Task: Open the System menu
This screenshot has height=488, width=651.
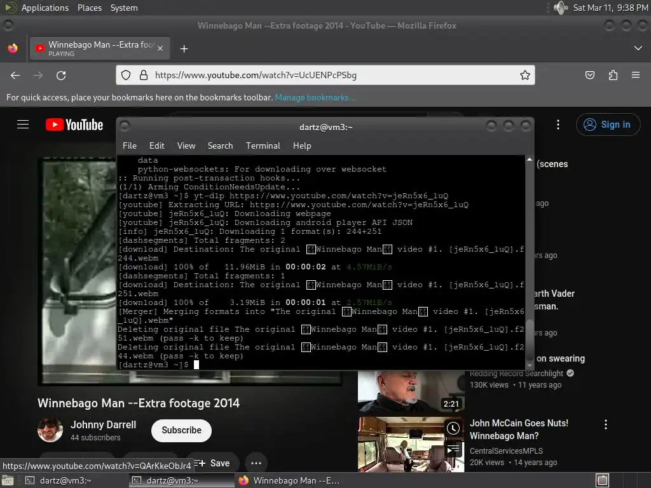Action: click(x=124, y=8)
